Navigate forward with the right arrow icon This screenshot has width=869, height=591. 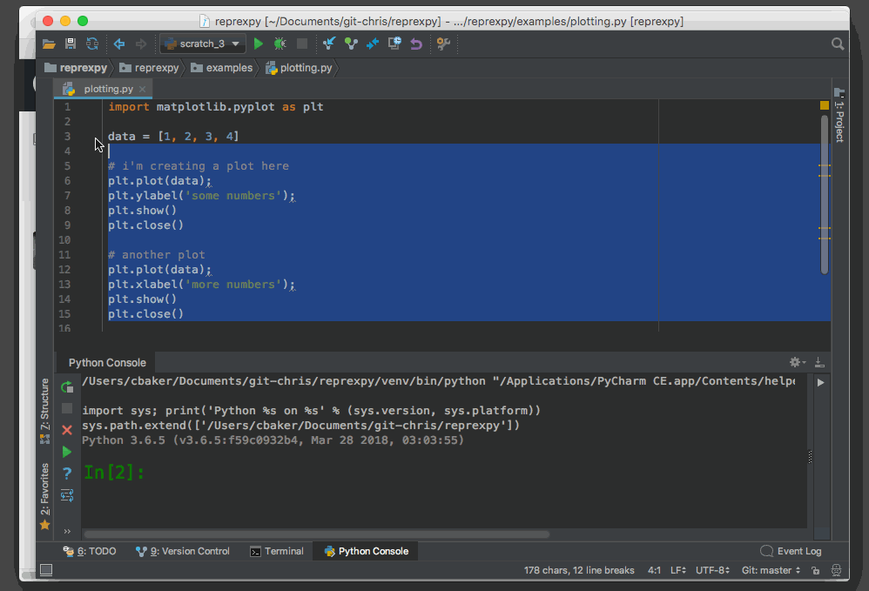coord(141,44)
